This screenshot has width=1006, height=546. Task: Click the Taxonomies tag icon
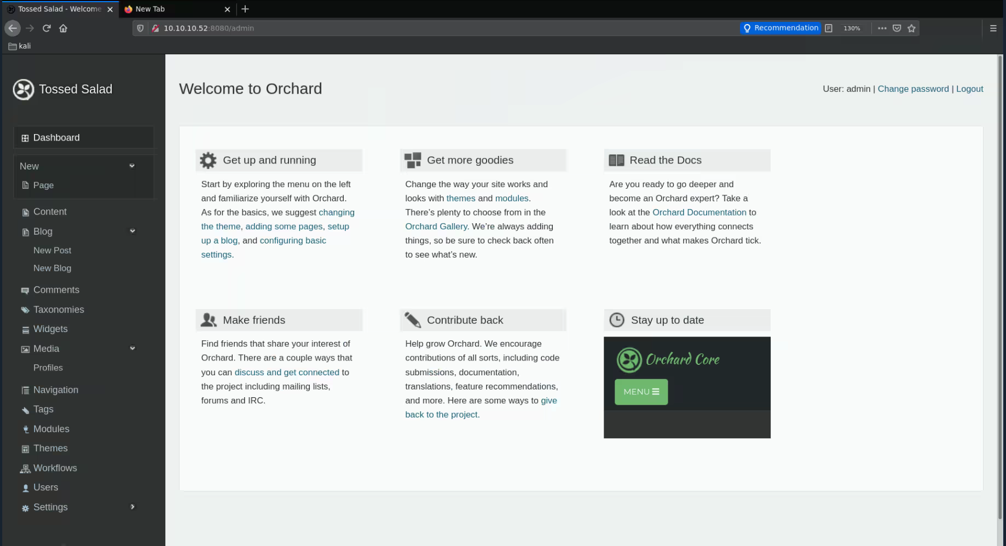(x=25, y=310)
